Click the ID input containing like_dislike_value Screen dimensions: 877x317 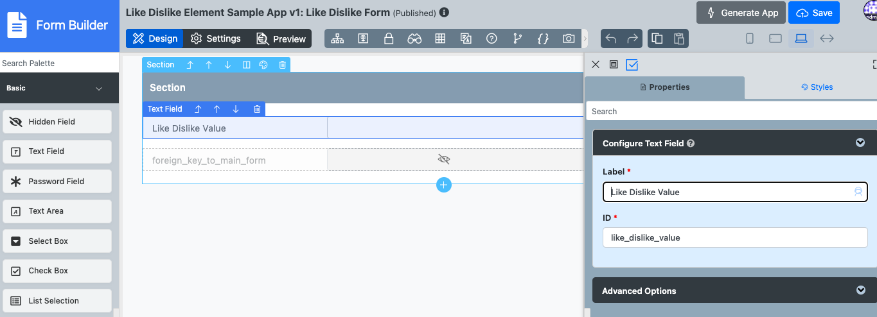(x=735, y=237)
